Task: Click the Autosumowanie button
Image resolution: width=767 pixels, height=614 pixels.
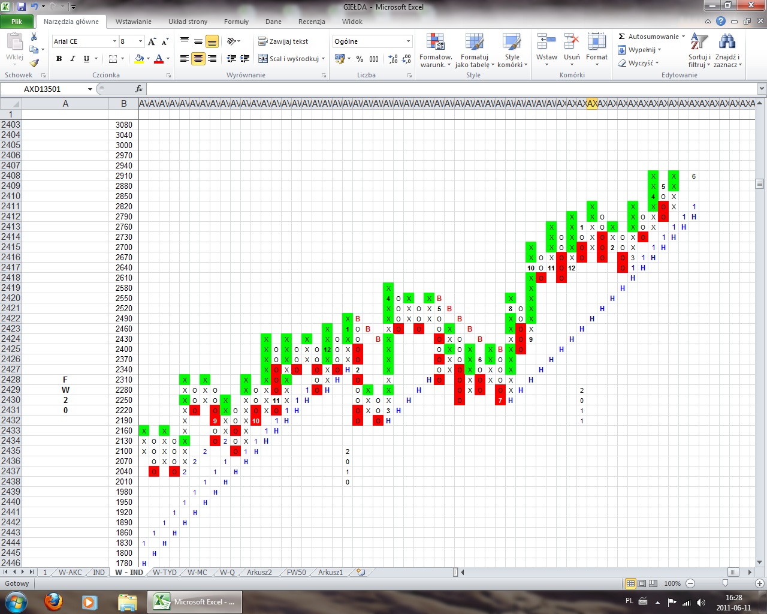Action: pos(648,37)
